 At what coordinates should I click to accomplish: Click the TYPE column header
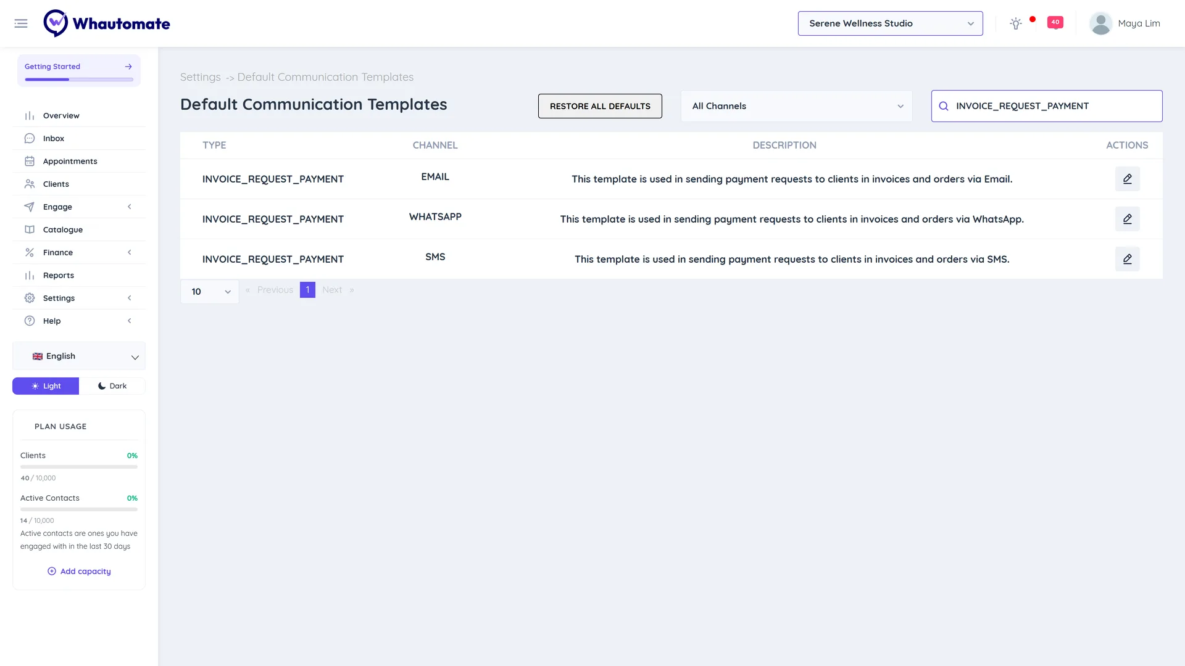tap(214, 145)
